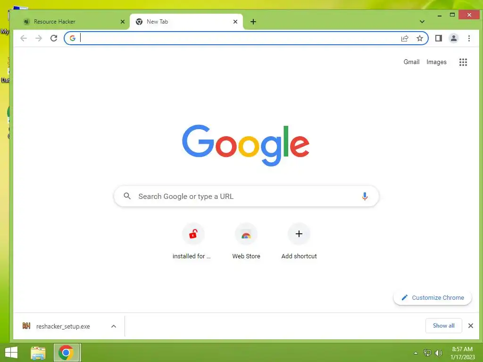Open the volume tray icon

438,353
